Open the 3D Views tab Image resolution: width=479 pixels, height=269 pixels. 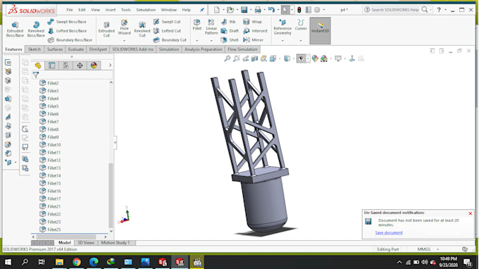[x=86, y=243]
